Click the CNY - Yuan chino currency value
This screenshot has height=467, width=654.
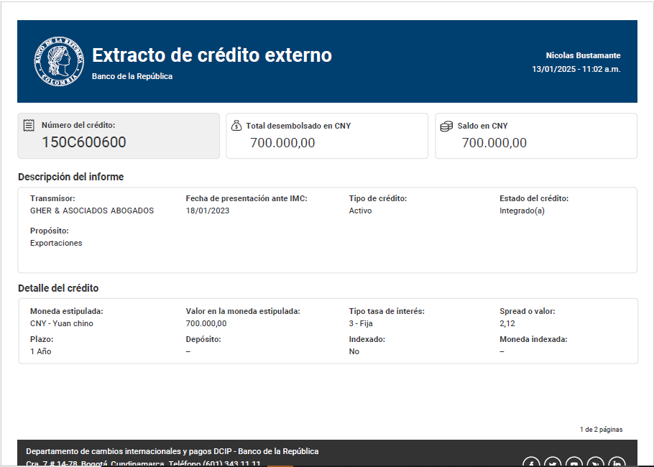(62, 323)
